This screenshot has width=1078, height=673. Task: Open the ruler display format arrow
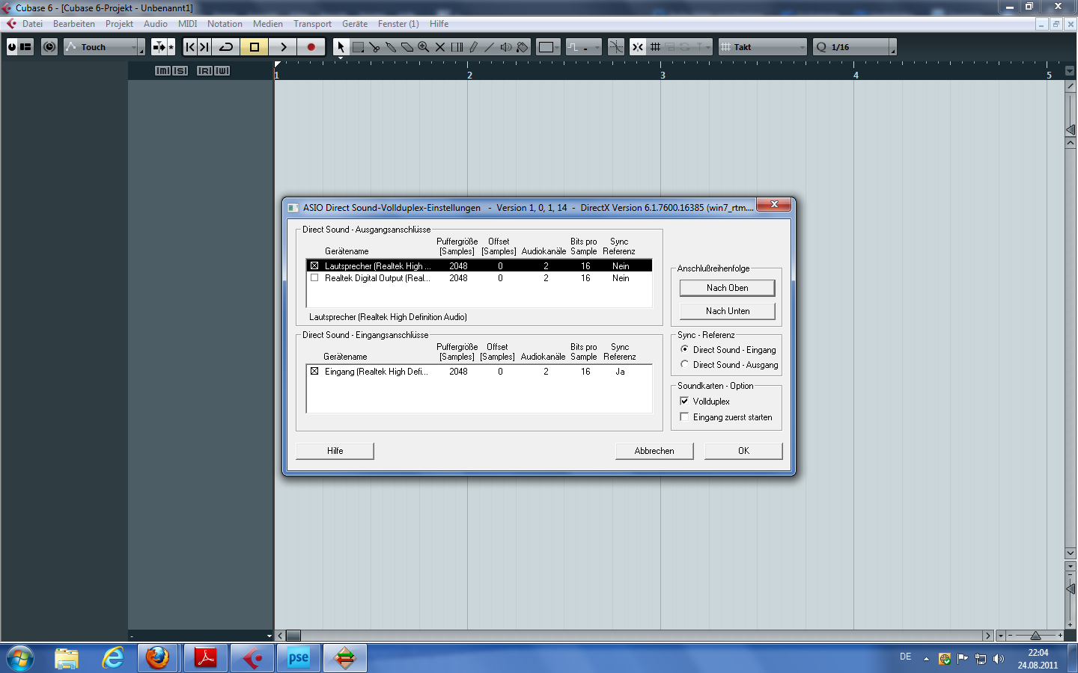tap(1070, 73)
